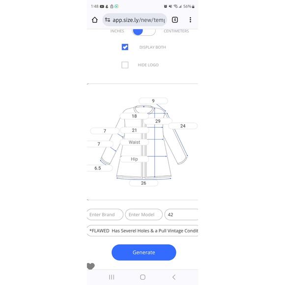Tap the Android back arrow icon
The image size is (285, 285).
174,277
